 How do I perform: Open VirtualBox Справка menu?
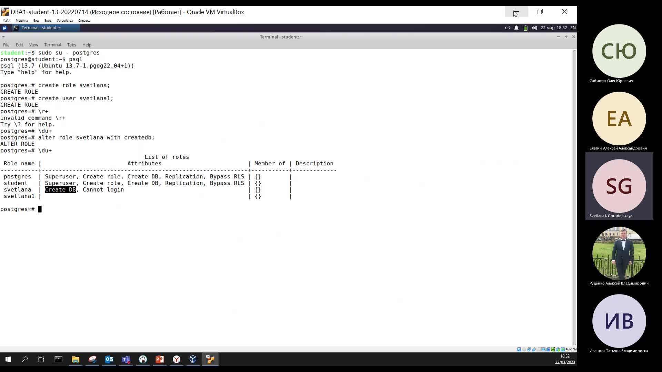click(84, 21)
